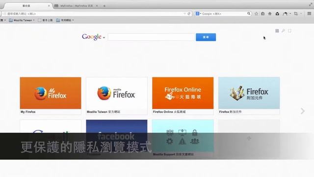Click the open-envelope mail icon in the toolbar
Image resolution: width=314 pixels, height=177 pixels.
click(277, 14)
